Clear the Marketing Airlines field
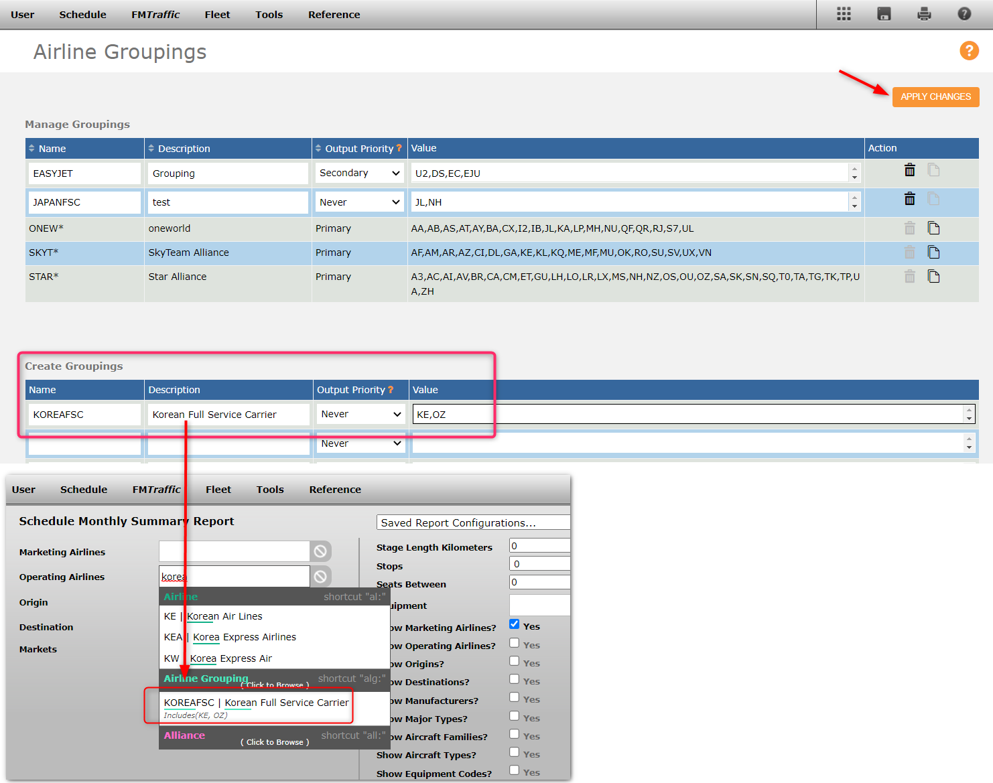 (x=320, y=551)
